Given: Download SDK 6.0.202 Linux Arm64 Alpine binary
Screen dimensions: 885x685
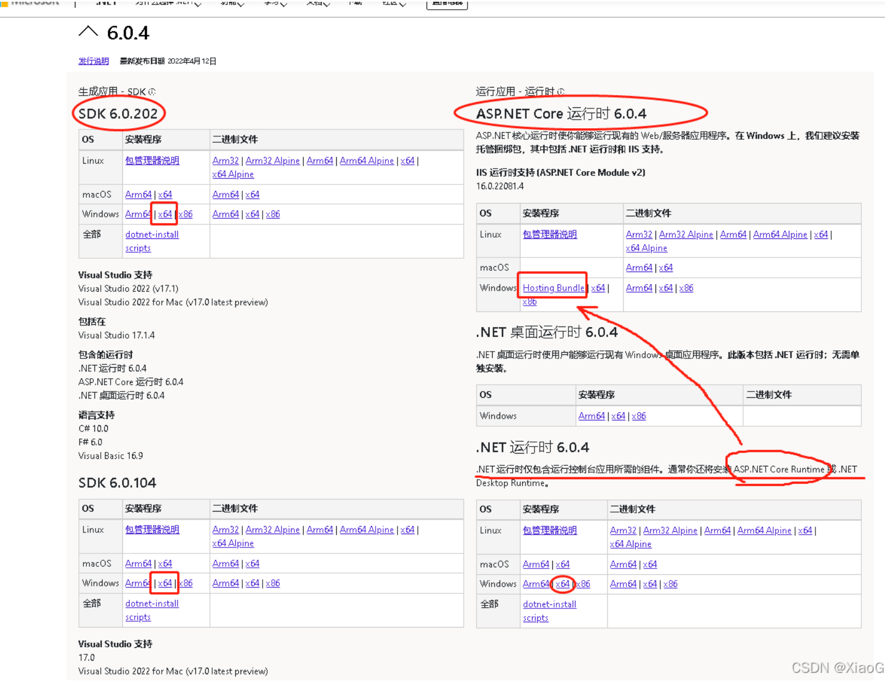Looking at the screenshot, I should click(x=366, y=161).
